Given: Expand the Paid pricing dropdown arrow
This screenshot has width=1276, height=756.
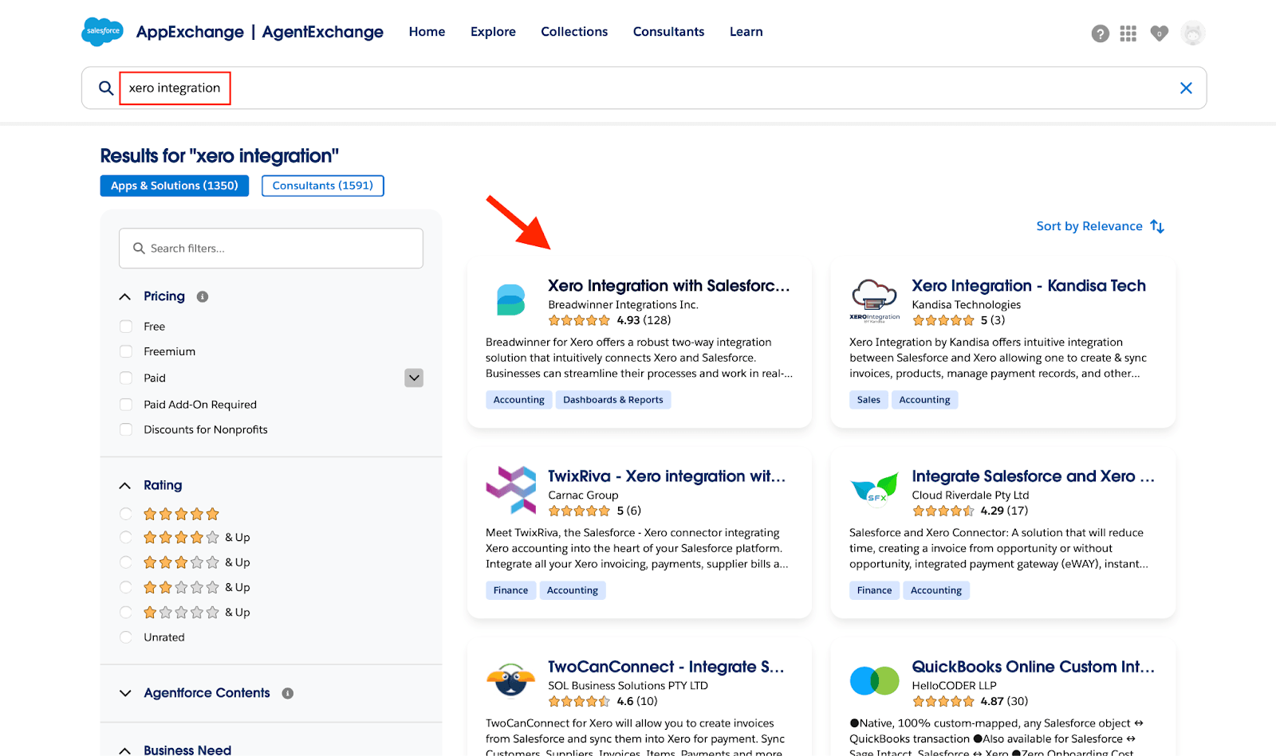Looking at the screenshot, I should pyautogui.click(x=414, y=378).
